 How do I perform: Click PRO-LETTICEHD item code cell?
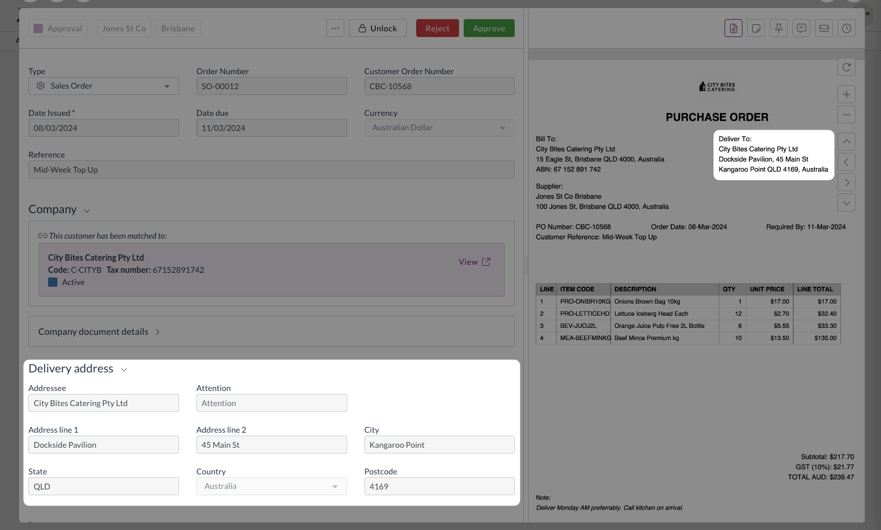tap(585, 313)
